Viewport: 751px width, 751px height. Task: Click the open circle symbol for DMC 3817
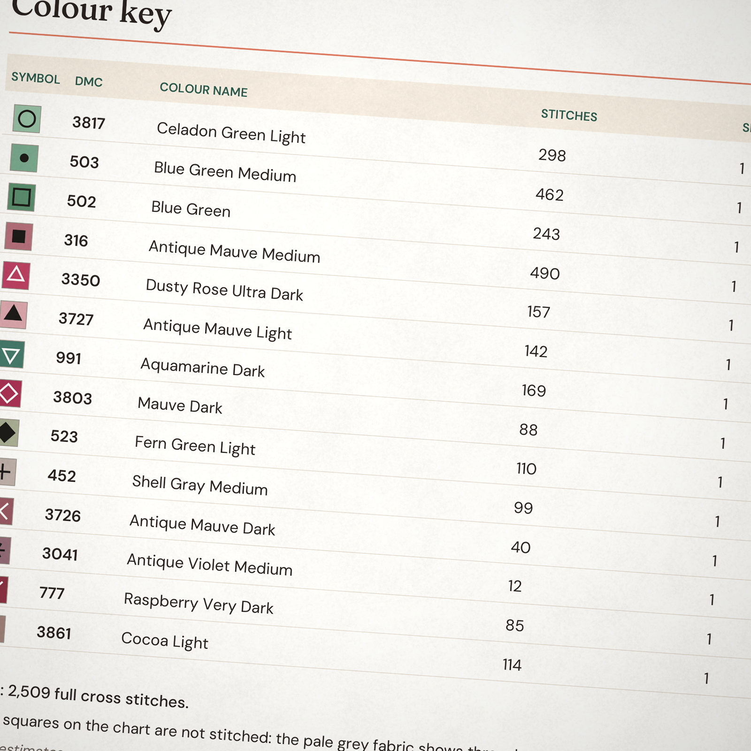27,119
